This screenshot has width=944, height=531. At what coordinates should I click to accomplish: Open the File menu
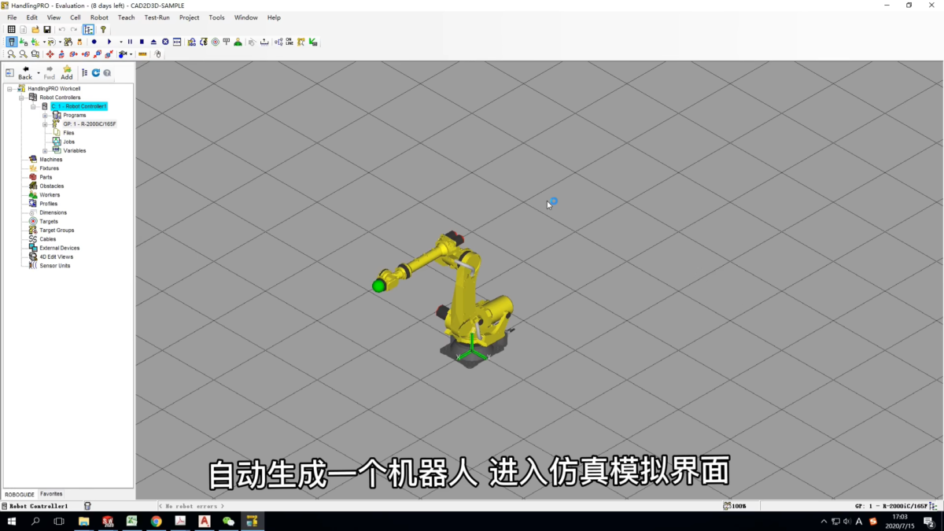click(12, 17)
